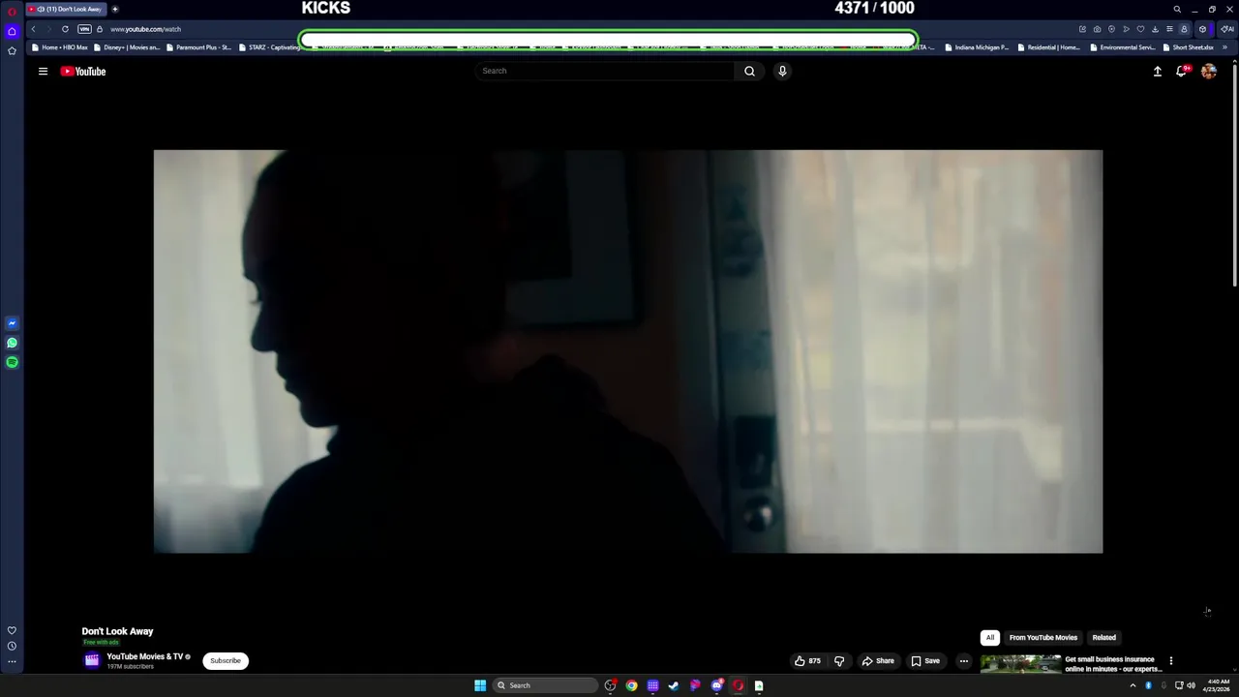This screenshot has width=1239, height=697.
Task: Open WhatsApp in the Opera sidebar
Action: 12,343
